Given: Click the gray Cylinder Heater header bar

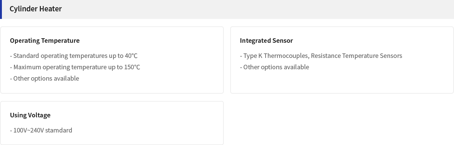Looking at the screenshot, I should [x=227, y=9].
